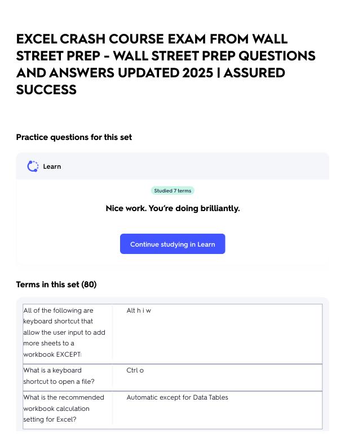
Task: Click the Learn mode circular icon
Action: point(33,166)
